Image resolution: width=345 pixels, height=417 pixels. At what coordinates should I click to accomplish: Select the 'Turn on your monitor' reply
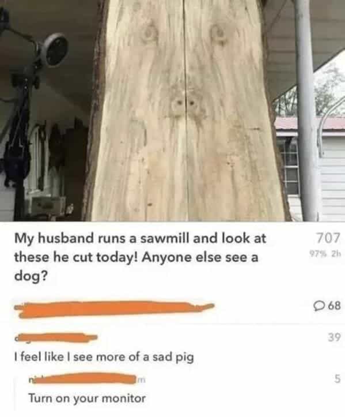[x=87, y=399]
